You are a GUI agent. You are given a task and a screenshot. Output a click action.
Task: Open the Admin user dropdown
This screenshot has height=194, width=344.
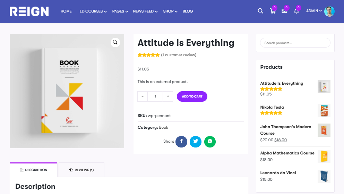click(314, 11)
